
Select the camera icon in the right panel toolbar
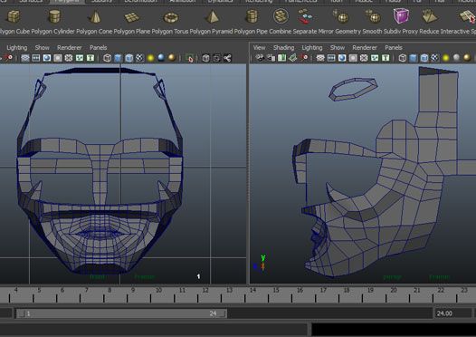click(260, 58)
